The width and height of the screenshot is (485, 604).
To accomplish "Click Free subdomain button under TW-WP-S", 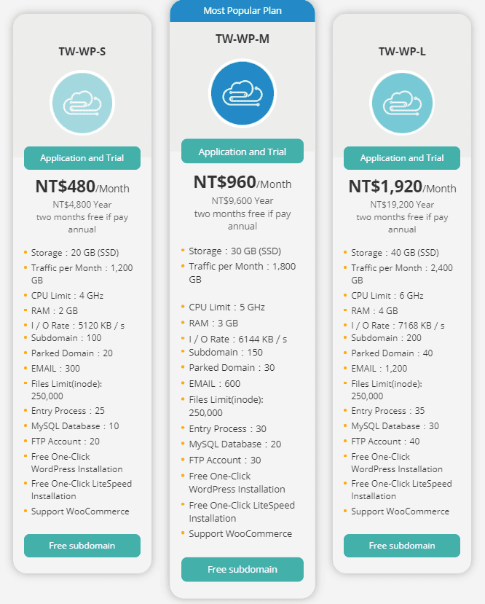I will point(82,545).
